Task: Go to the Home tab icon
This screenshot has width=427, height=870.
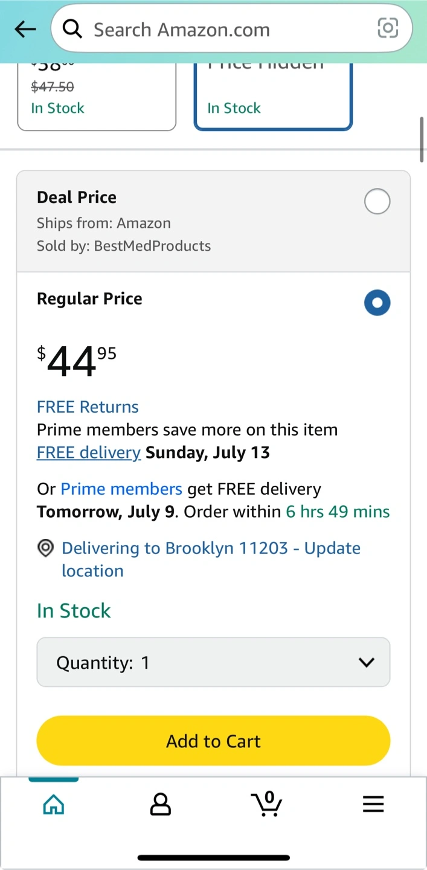Action: click(x=54, y=804)
